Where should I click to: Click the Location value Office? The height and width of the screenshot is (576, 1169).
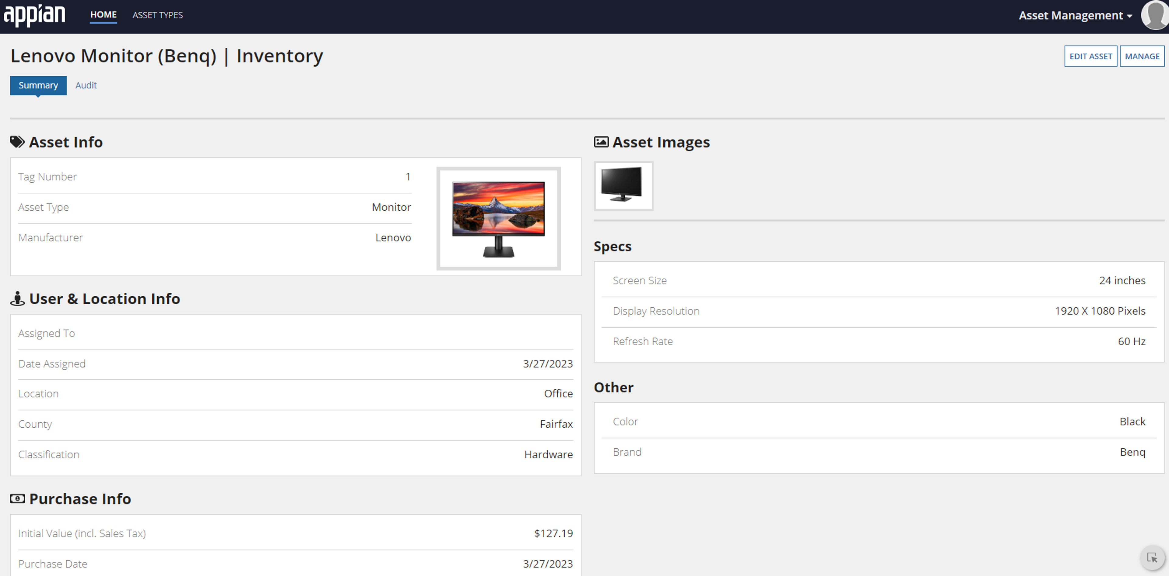[x=558, y=393]
